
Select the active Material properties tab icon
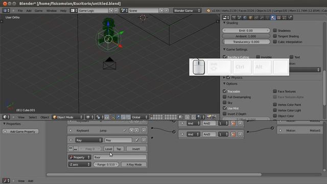tap(273, 18)
